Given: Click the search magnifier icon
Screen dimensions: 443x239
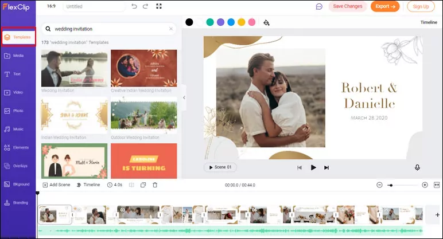Looking at the screenshot, I should [x=48, y=29].
